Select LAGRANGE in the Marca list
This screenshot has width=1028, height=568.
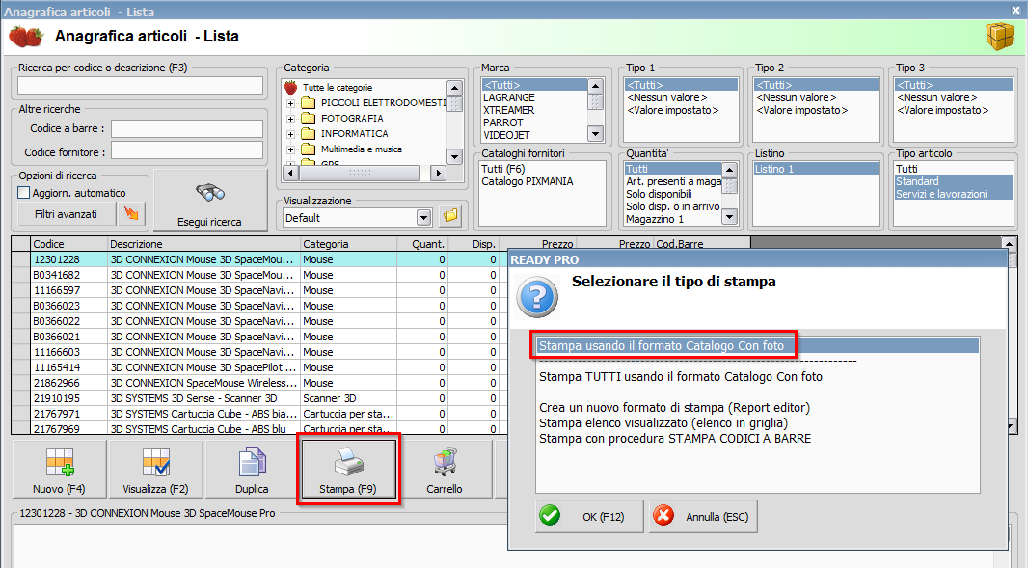pos(509,97)
